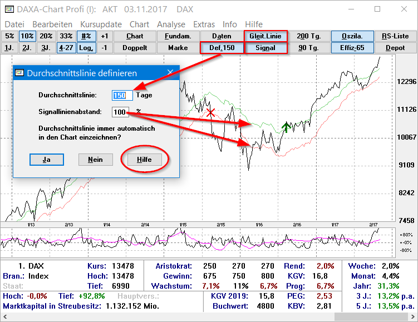
Task: Click the green up-arrow buy marker
Action: click(x=287, y=127)
